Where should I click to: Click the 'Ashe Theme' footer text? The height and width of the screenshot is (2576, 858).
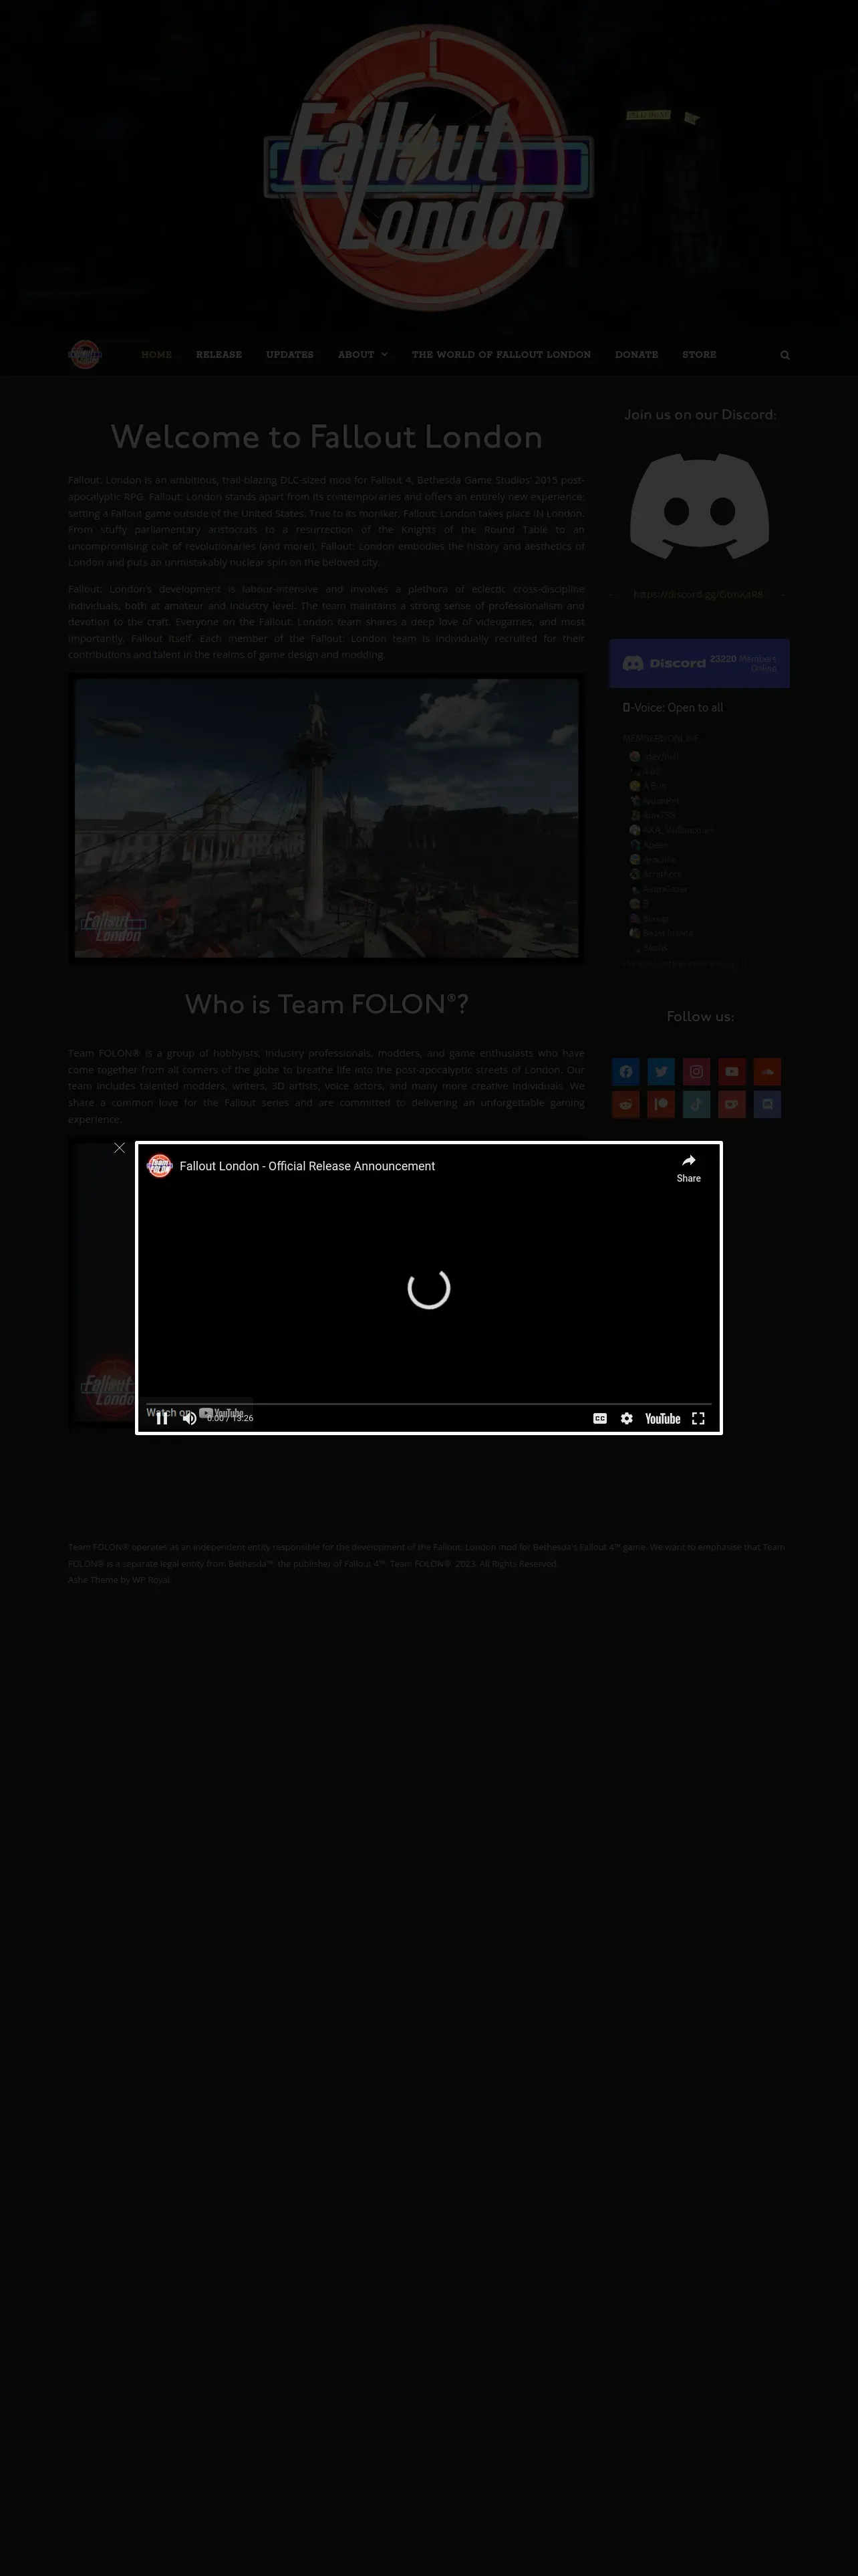(x=93, y=1580)
